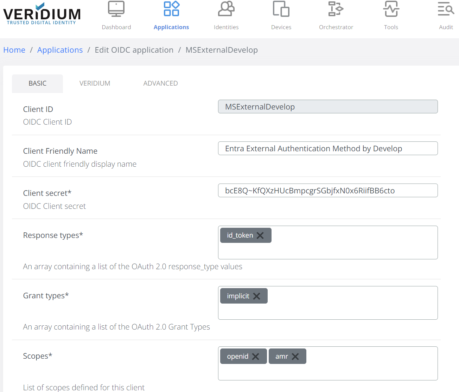Viewport: 459px width, 392px height.
Task: Remove the amr scope tag
Action: (295, 357)
